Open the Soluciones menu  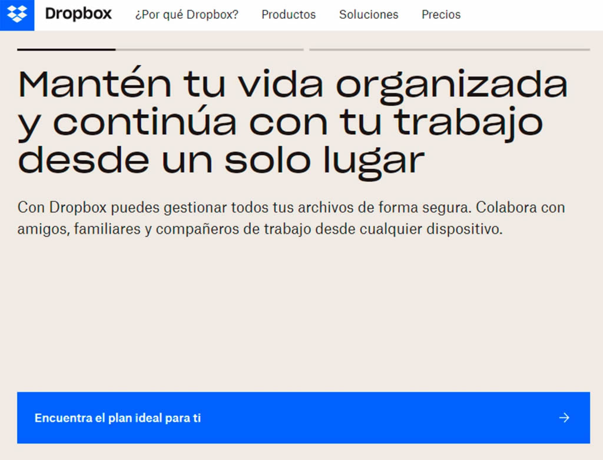pos(369,15)
